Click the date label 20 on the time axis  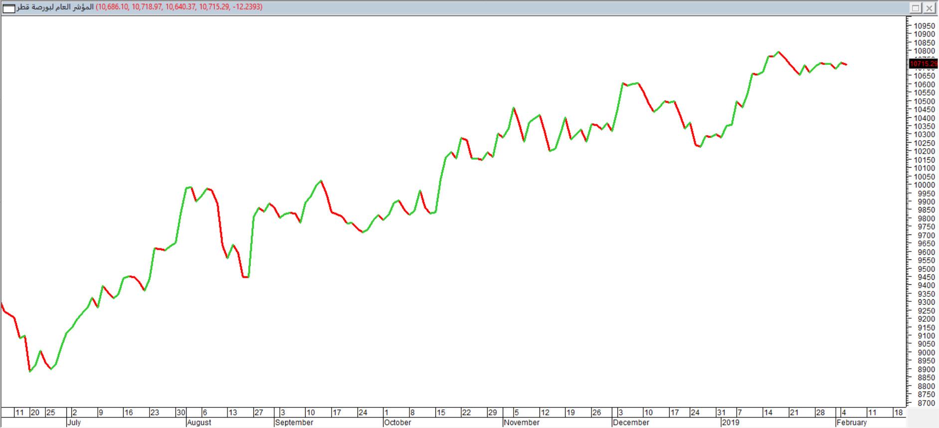(x=35, y=413)
